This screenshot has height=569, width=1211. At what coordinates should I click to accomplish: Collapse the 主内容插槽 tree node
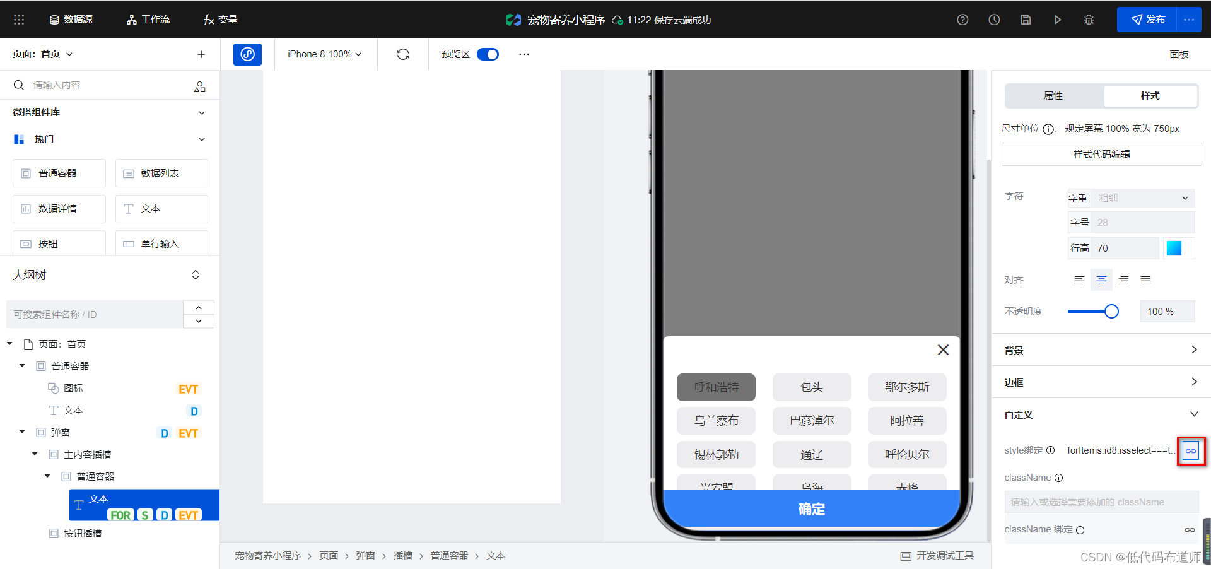[x=35, y=454]
